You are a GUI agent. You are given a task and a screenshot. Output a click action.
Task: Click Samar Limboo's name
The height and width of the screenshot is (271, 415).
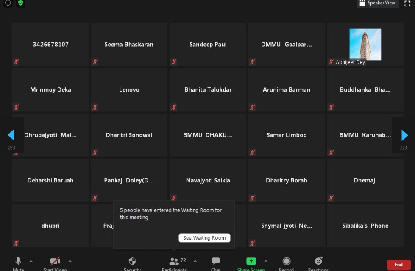coord(287,135)
